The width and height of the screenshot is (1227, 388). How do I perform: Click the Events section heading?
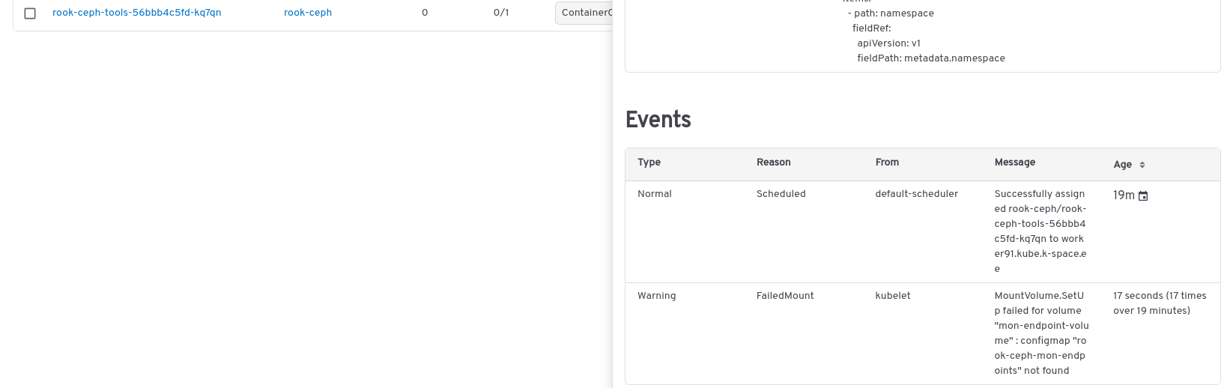pyautogui.click(x=658, y=120)
